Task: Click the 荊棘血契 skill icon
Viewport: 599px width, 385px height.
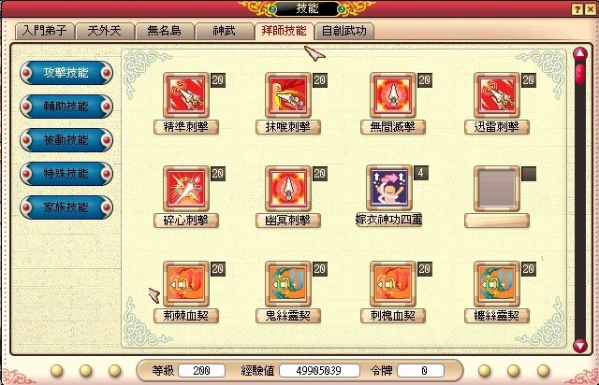Action: coord(186,284)
